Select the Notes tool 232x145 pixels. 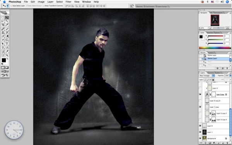pyautogui.click(x=3, y=51)
